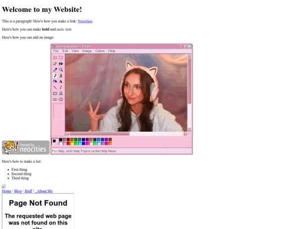
Task: Click the hosted by Neocities badge
Action: (x=25, y=148)
